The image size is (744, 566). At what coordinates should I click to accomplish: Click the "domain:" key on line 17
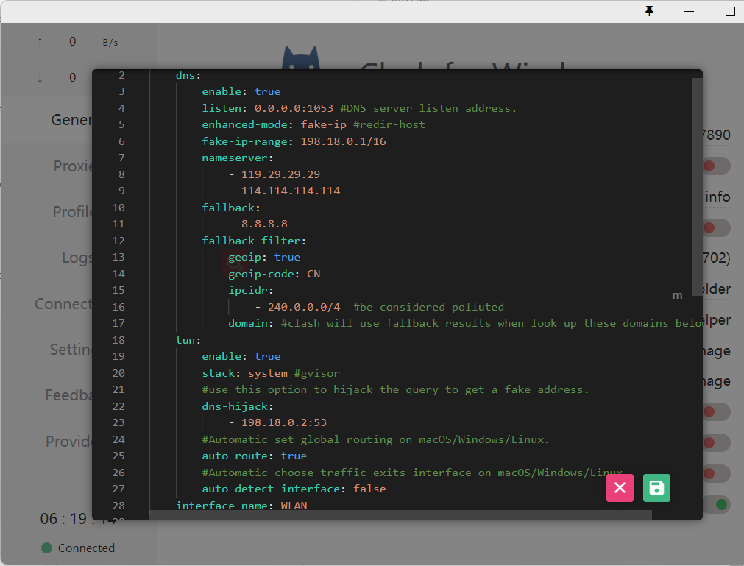click(251, 324)
